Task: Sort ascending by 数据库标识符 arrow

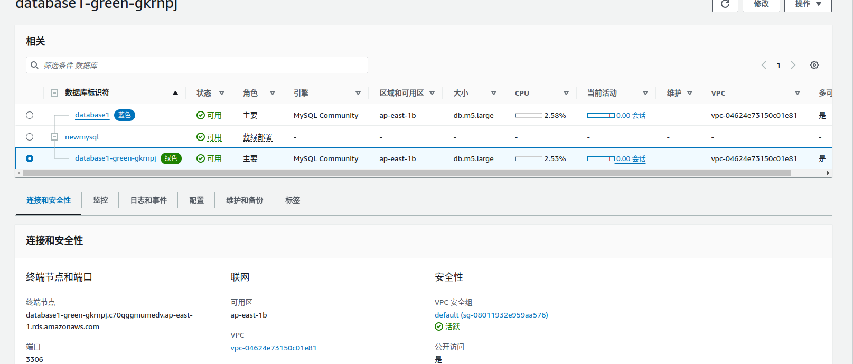Action: coord(175,93)
